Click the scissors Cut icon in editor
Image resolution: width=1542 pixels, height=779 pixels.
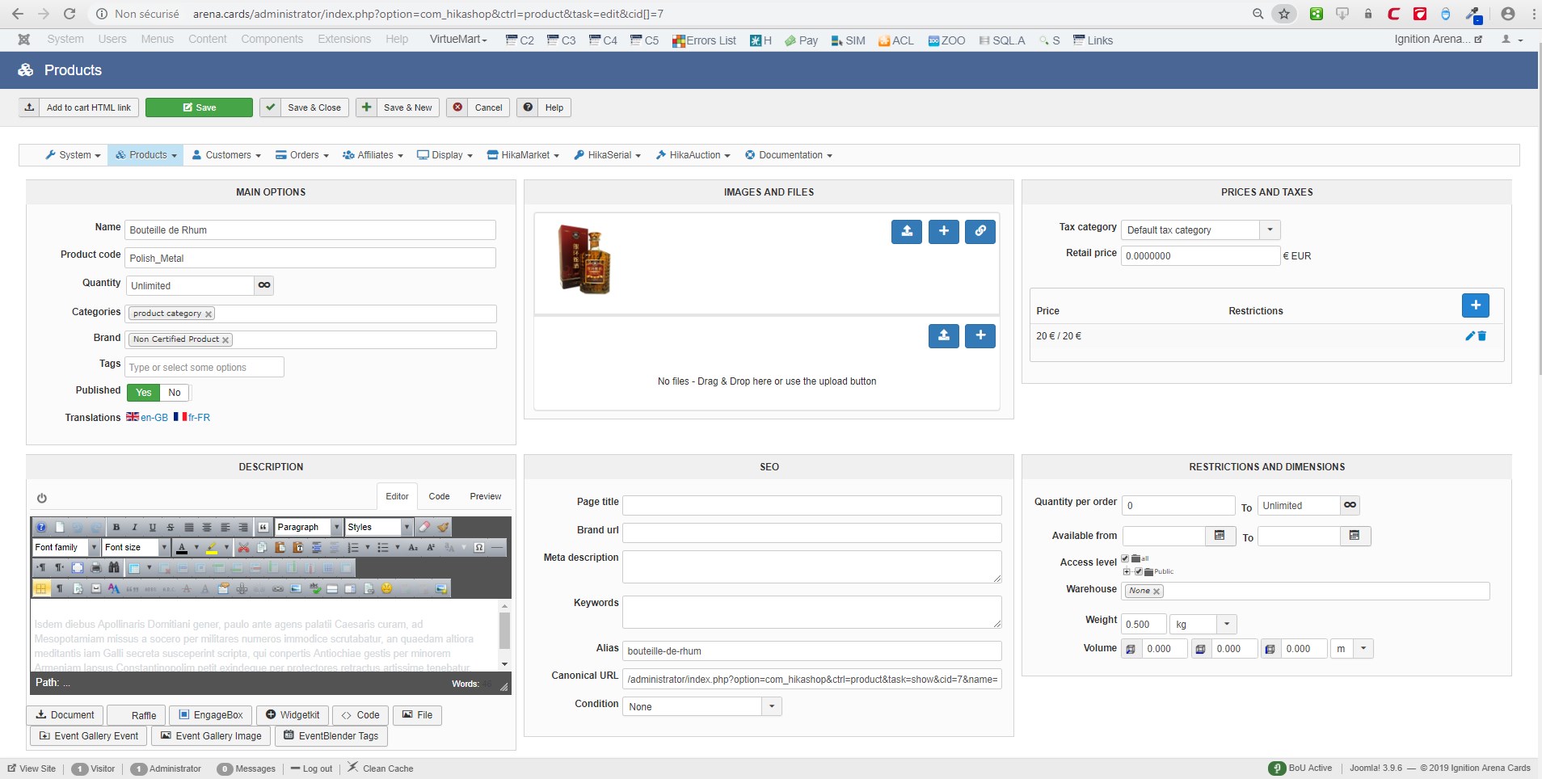pyautogui.click(x=243, y=548)
